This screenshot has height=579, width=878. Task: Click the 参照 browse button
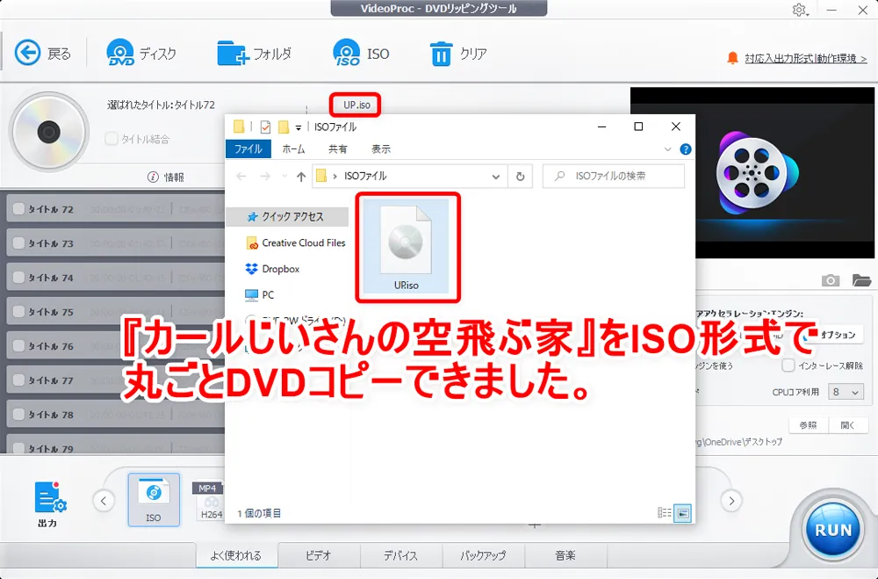click(808, 425)
